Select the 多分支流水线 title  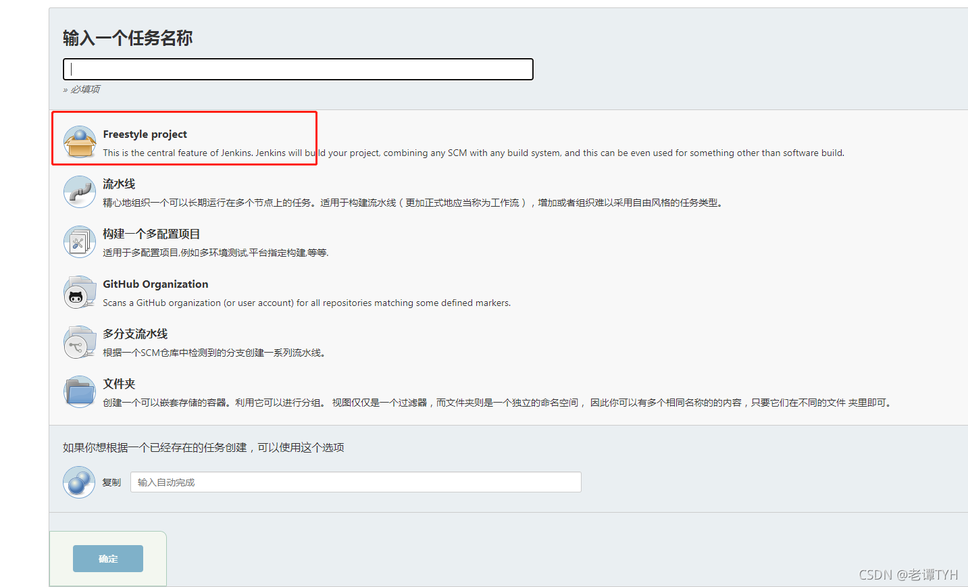coord(135,334)
